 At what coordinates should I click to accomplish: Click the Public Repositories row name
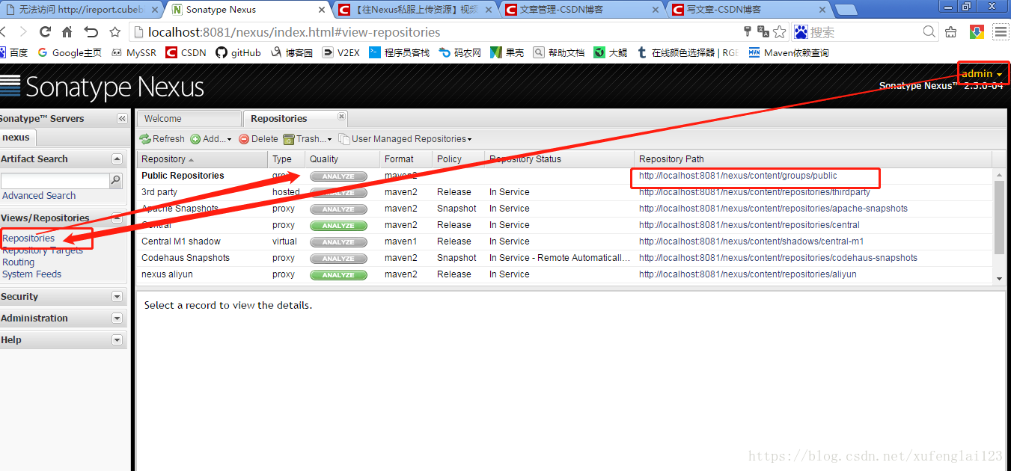[183, 176]
